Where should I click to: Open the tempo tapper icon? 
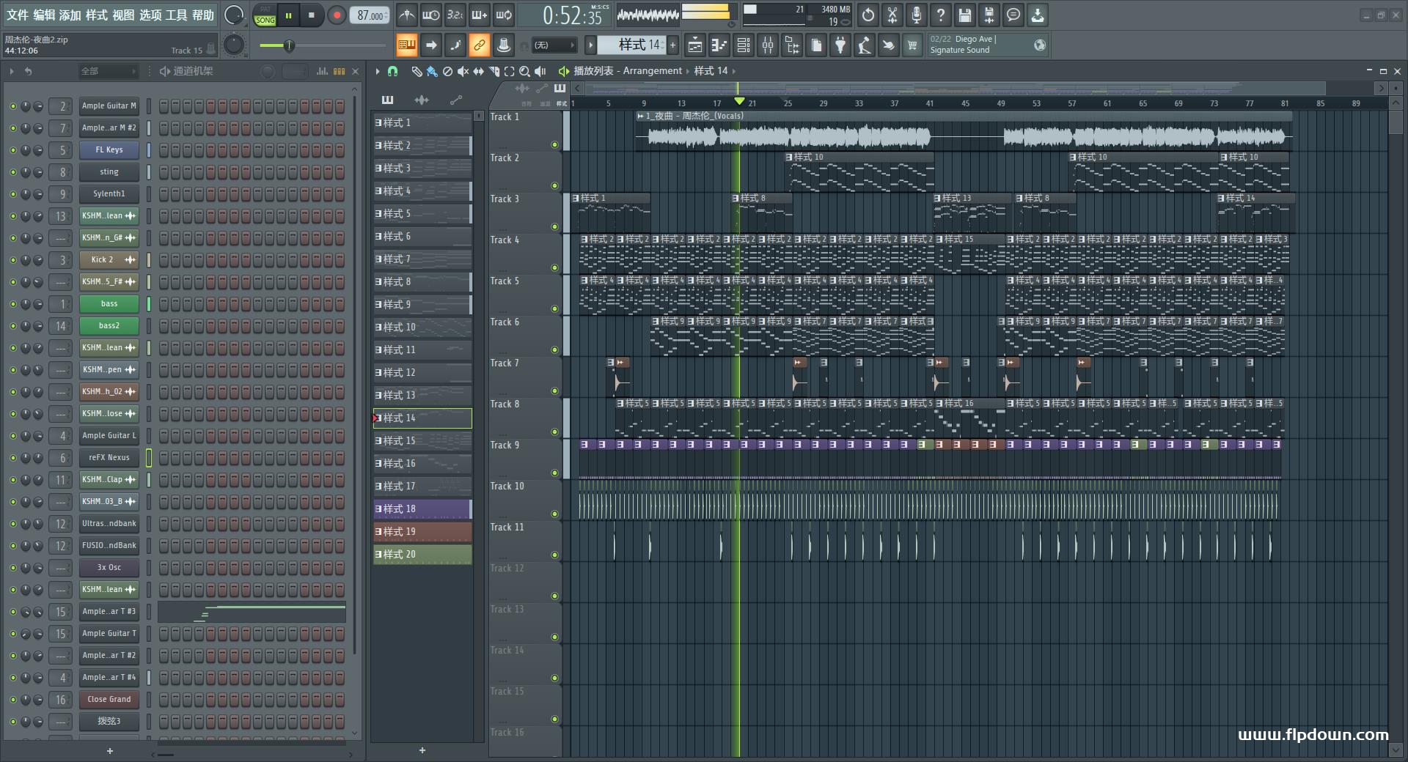coord(865,45)
